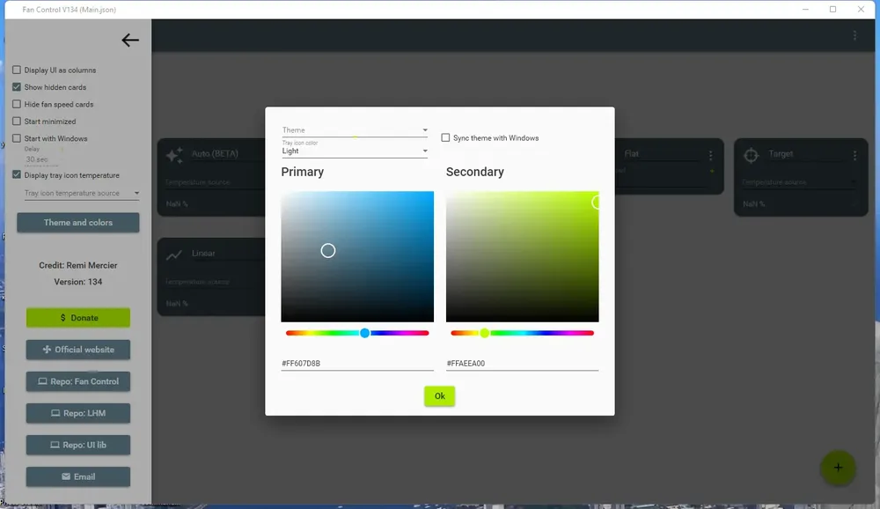Click the green plus add button
The height and width of the screenshot is (509, 880).
pos(838,468)
